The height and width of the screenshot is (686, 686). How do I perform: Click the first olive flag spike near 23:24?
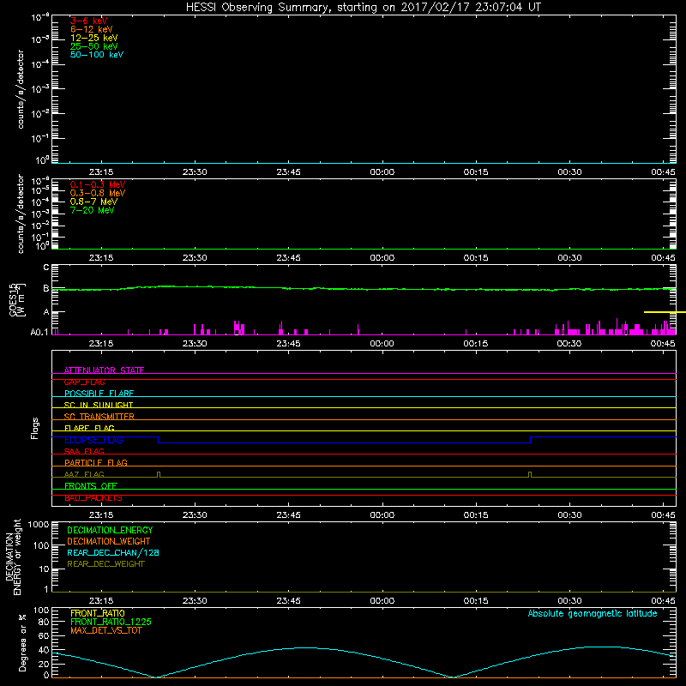coord(159,475)
